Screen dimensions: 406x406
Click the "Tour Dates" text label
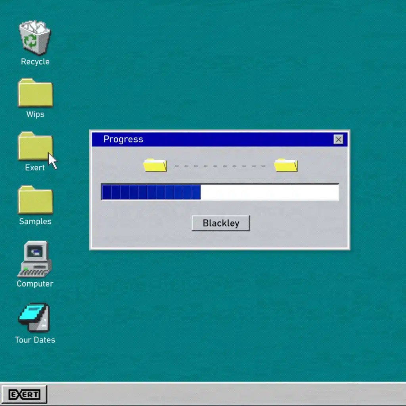pyautogui.click(x=35, y=340)
